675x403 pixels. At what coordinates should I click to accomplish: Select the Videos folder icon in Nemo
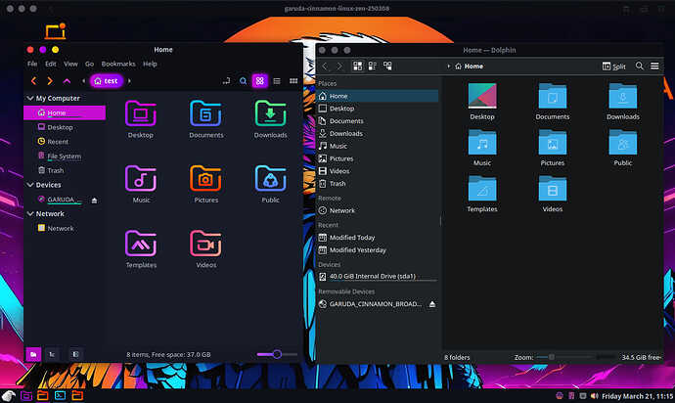[x=205, y=244]
